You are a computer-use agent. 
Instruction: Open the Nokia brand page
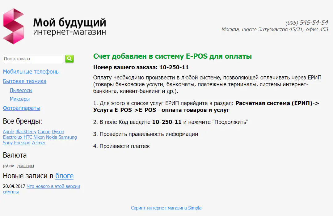pos(51,137)
